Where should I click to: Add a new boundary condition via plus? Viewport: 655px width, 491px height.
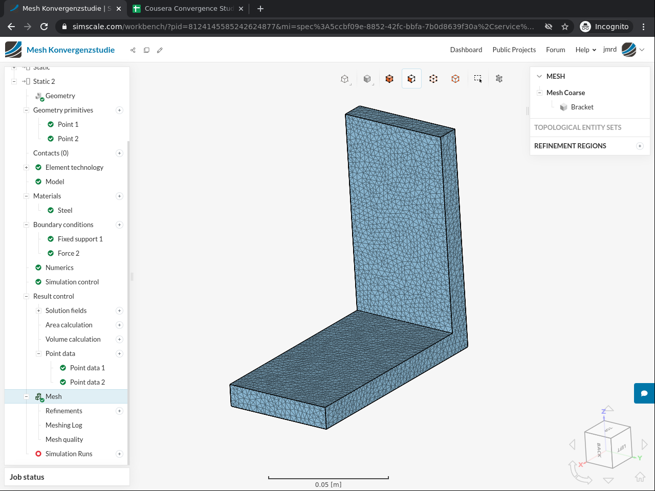coord(119,225)
